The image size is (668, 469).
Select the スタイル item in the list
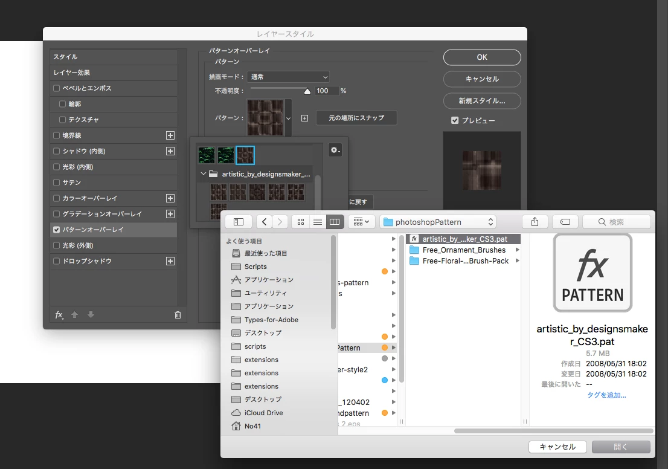114,57
